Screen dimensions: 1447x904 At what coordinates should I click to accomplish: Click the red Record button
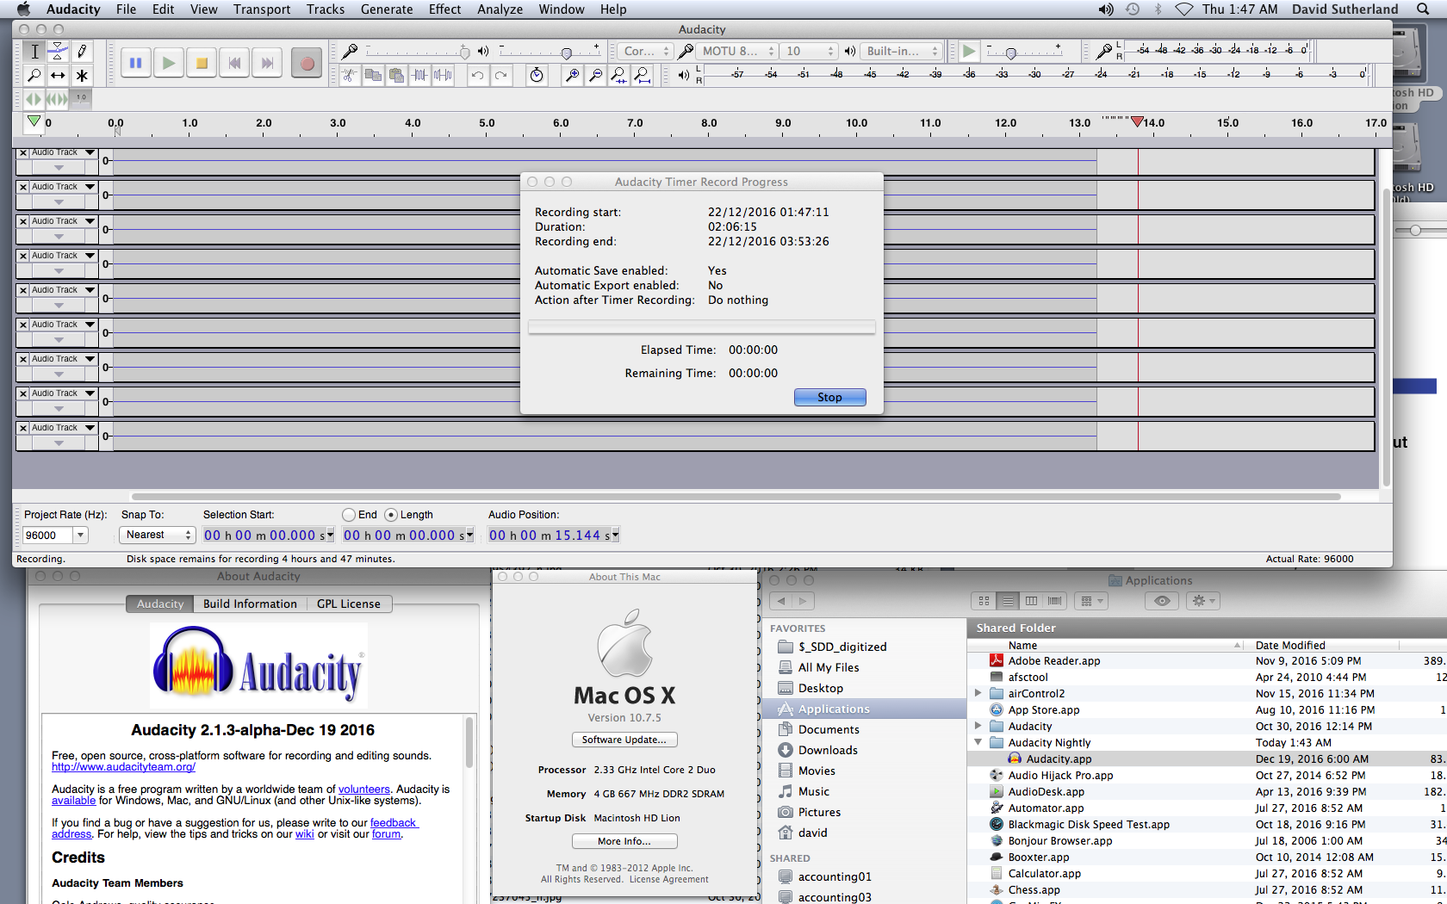click(307, 63)
